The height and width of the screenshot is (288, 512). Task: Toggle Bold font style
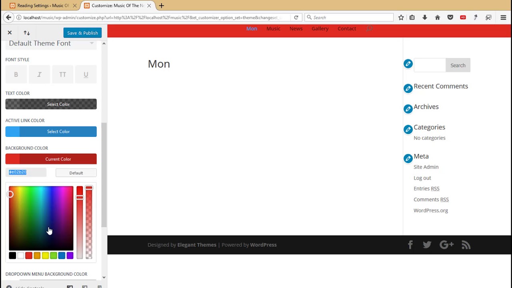(x=16, y=74)
